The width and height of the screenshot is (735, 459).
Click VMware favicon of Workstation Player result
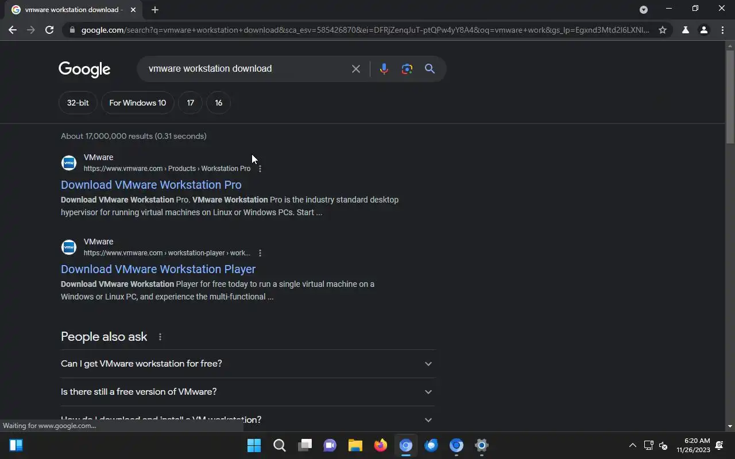(69, 247)
